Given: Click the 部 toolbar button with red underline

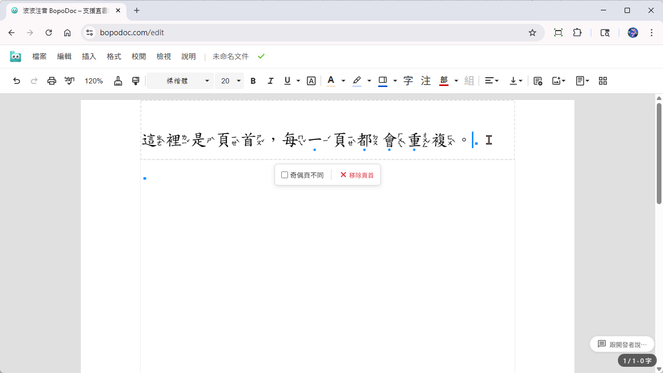Looking at the screenshot, I should (x=444, y=81).
